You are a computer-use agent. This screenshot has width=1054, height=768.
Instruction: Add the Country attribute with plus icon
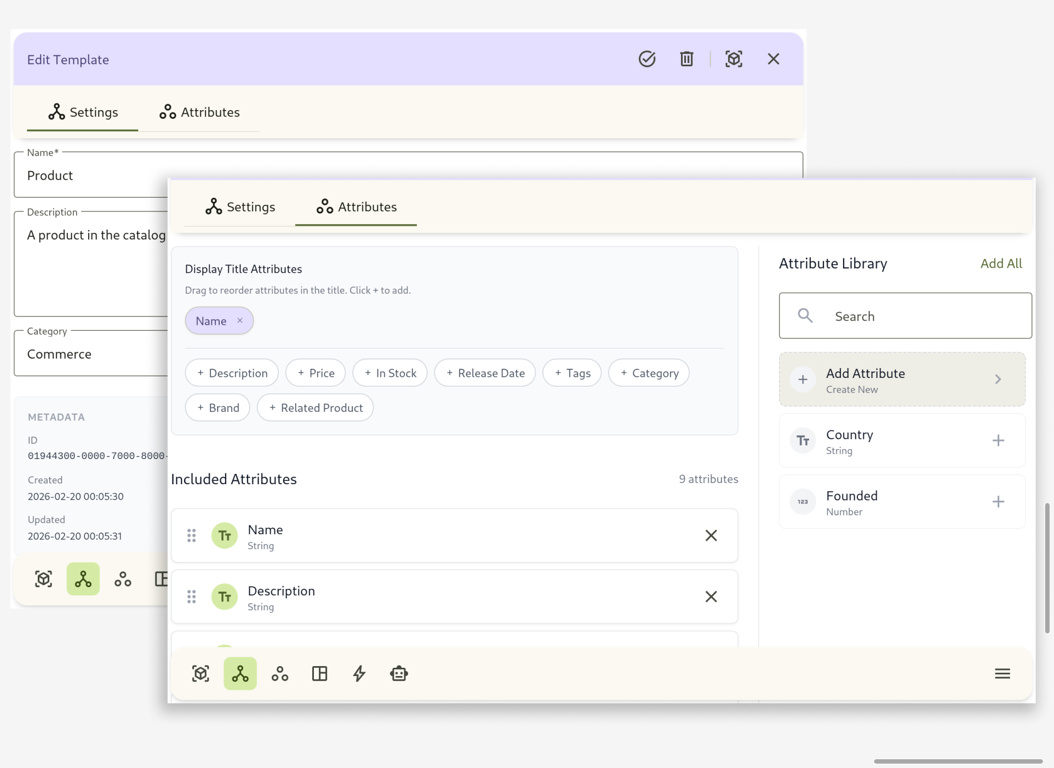pyautogui.click(x=999, y=440)
